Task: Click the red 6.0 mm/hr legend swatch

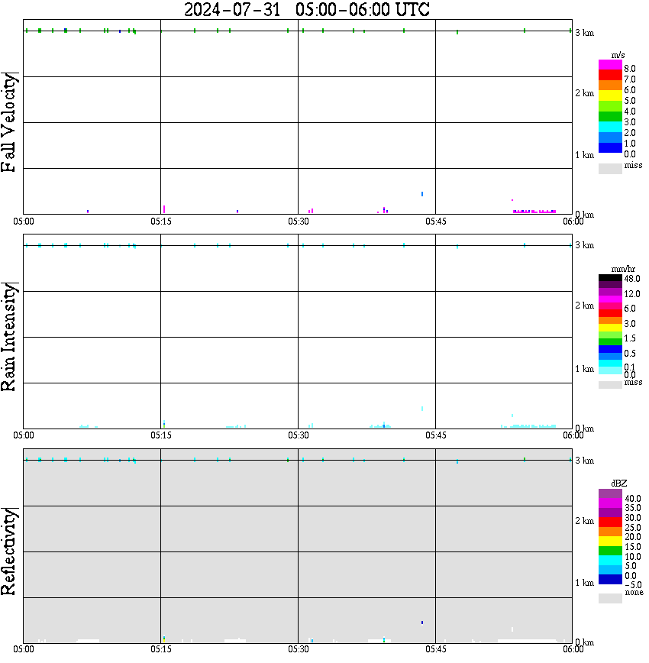Action: coord(610,313)
